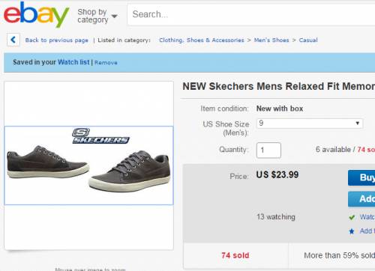
Task: Open the Shop by category dropdown
Action: tap(97, 16)
